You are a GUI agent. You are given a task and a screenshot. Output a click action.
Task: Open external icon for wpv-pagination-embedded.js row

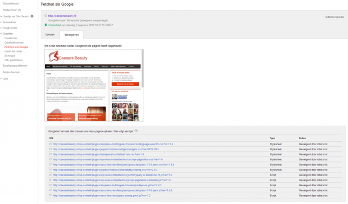click(x=51, y=180)
